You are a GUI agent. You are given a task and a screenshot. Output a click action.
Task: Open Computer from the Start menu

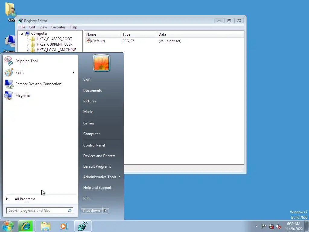(91, 134)
